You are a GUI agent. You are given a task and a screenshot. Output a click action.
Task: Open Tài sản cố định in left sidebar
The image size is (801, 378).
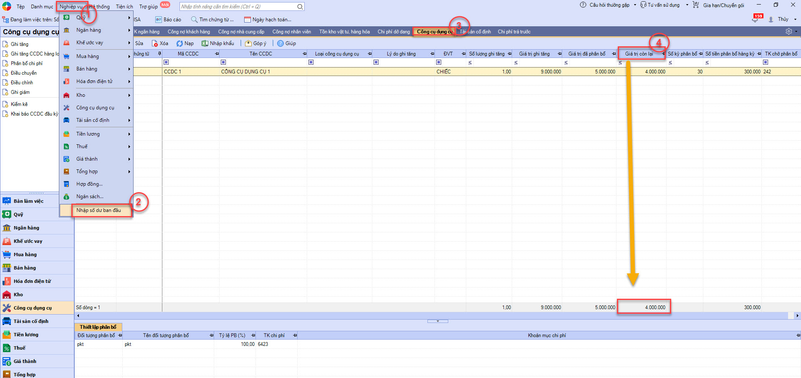[x=31, y=321]
